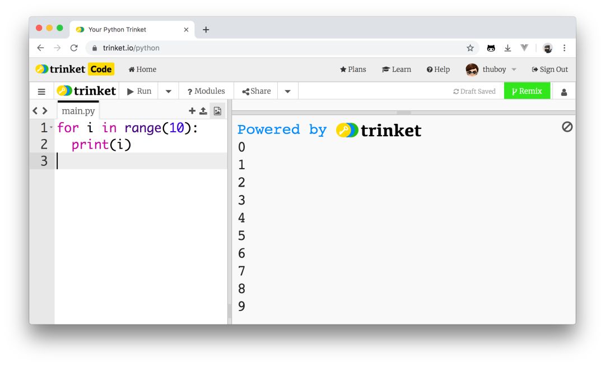Click the left chevron to scroll file tabs

click(35, 111)
